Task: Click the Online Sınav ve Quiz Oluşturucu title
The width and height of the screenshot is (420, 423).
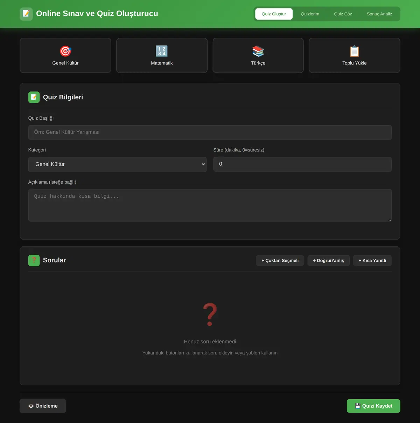Action: coord(97,14)
